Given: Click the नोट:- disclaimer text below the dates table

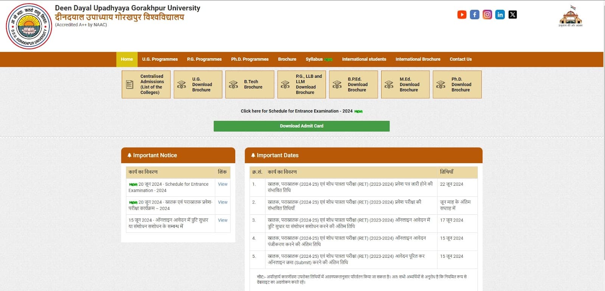Looking at the screenshot, I should [x=362, y=279].
